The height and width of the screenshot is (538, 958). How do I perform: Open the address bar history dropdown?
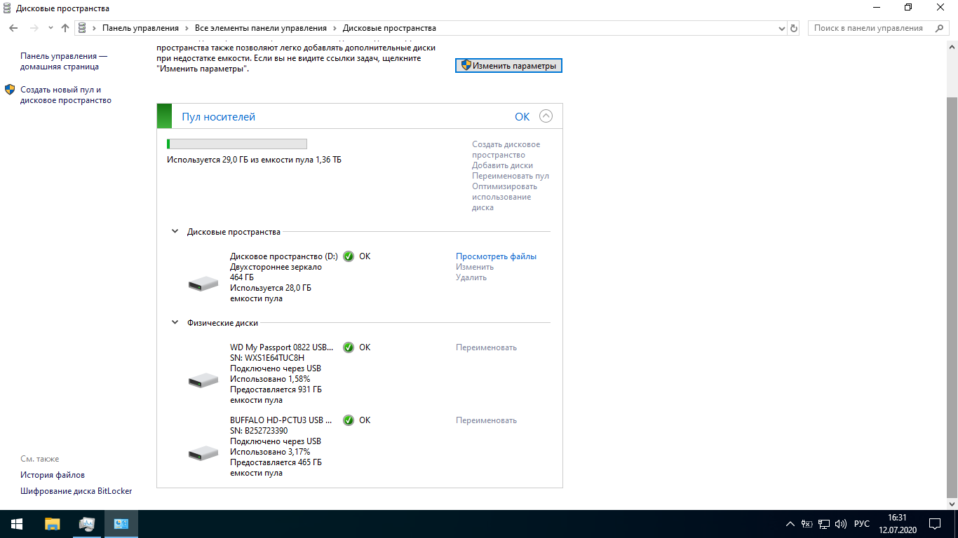[782, 28]
